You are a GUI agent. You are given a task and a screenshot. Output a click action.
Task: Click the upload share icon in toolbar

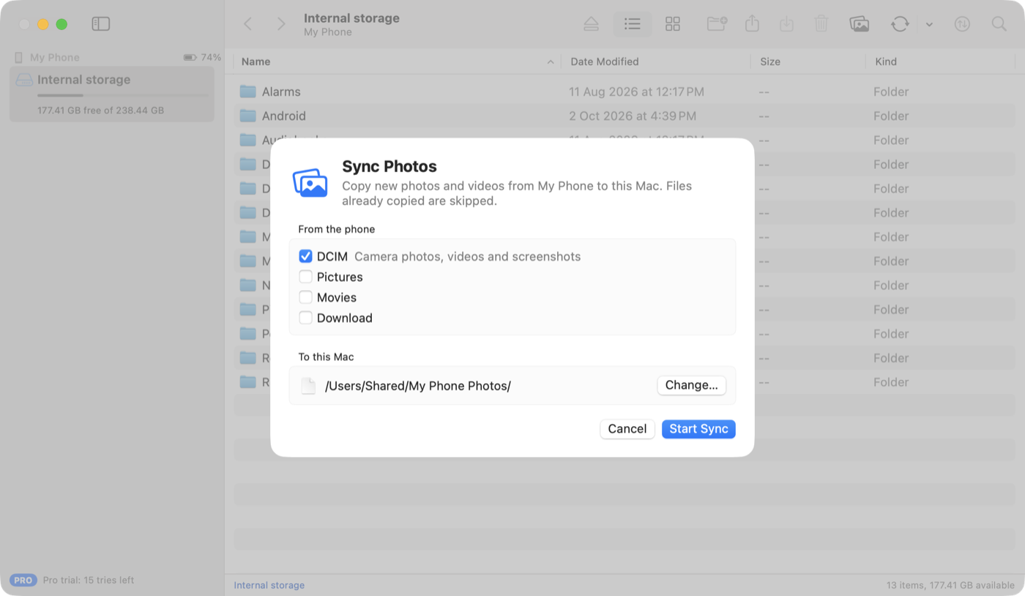(x=752, y=24)
